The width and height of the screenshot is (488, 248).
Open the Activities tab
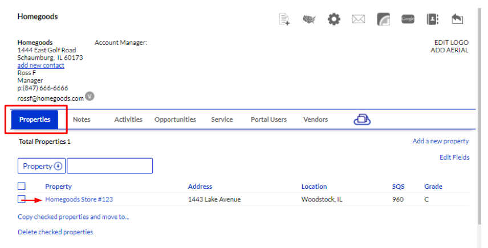click(128, 119)
